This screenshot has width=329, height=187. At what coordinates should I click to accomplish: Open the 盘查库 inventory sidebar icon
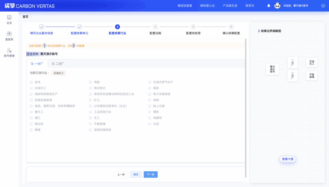[9, 34]
